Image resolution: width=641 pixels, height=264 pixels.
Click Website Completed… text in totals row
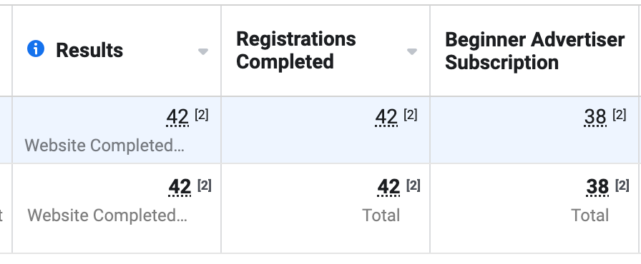(107, 215)
